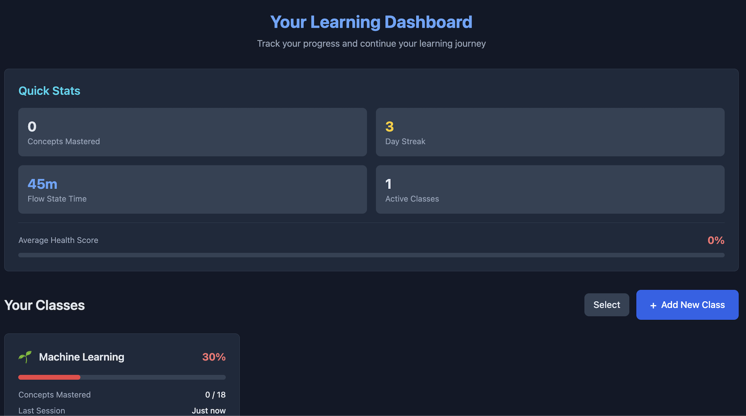Click the Machine Learning class name
This screenshot has height=416, width=746.
click(x=81, y=357)
